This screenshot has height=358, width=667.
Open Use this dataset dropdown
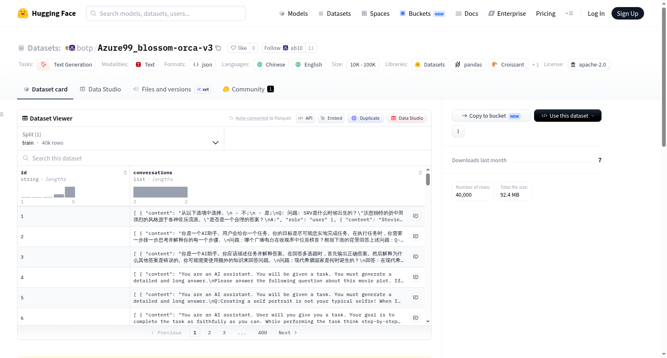click(568, 116)
